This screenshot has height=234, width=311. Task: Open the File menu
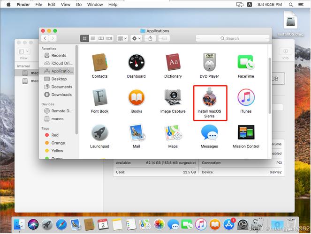pos(38,4)
